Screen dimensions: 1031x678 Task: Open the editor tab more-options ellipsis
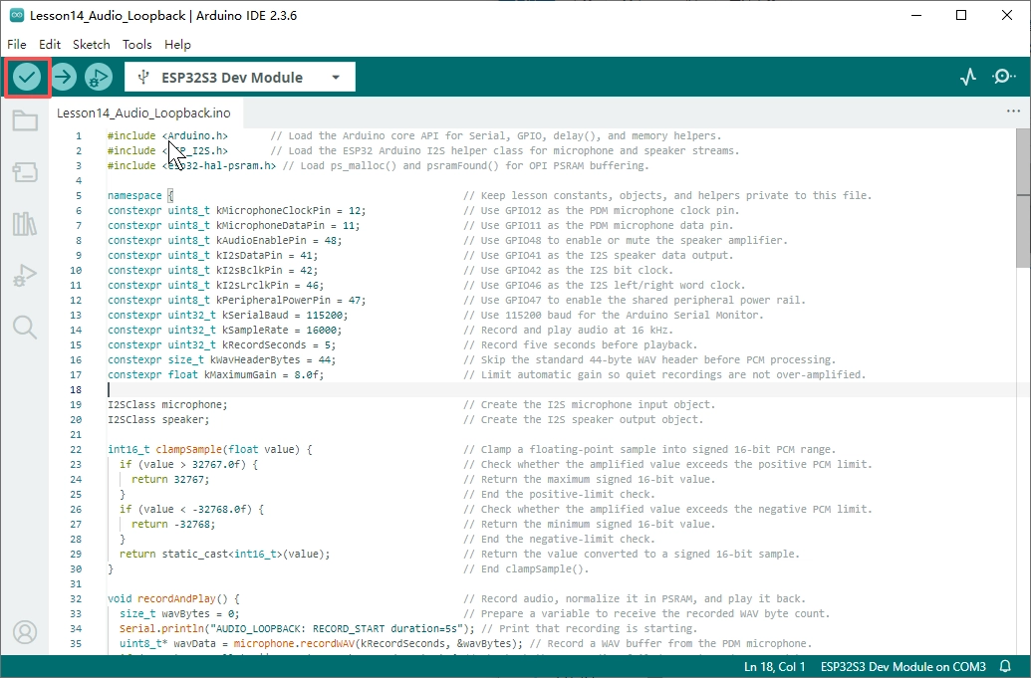1013,112
